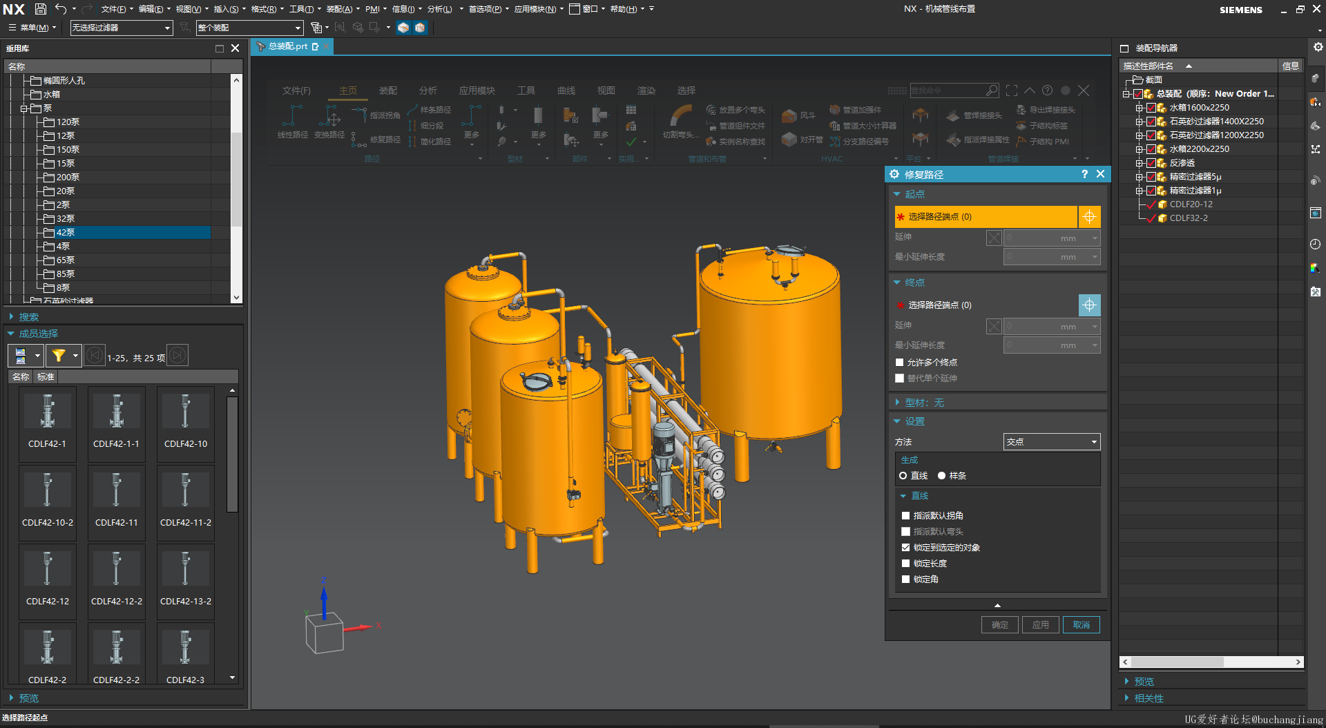Screen dimensions: 1326x728
Task: Toggle the 替代单个延伸 checkbox
Action: [899, 379]
